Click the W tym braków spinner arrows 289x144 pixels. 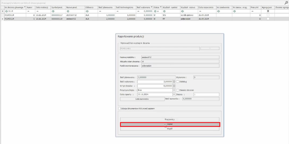point(174,86)
